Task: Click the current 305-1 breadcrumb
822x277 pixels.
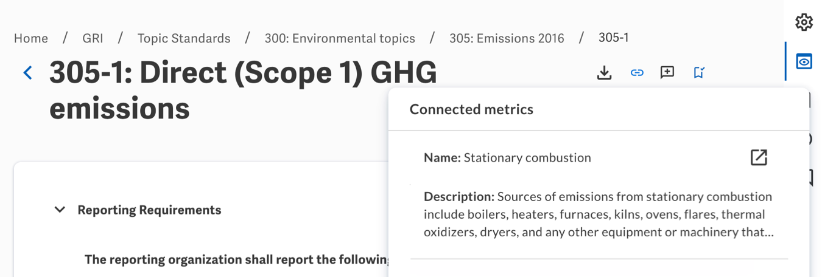Action: [614, 38]
